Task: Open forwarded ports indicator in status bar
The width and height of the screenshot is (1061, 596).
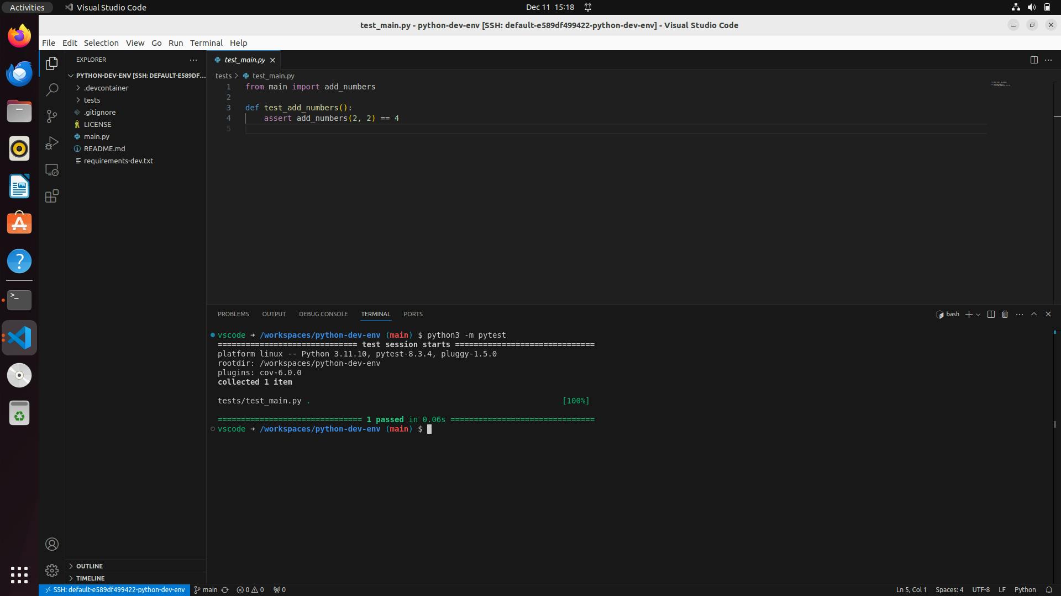Action: (280, 589)
